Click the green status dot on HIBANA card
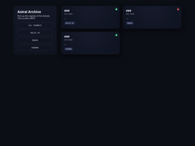195x146 pixels. click(x=116, y=35)
